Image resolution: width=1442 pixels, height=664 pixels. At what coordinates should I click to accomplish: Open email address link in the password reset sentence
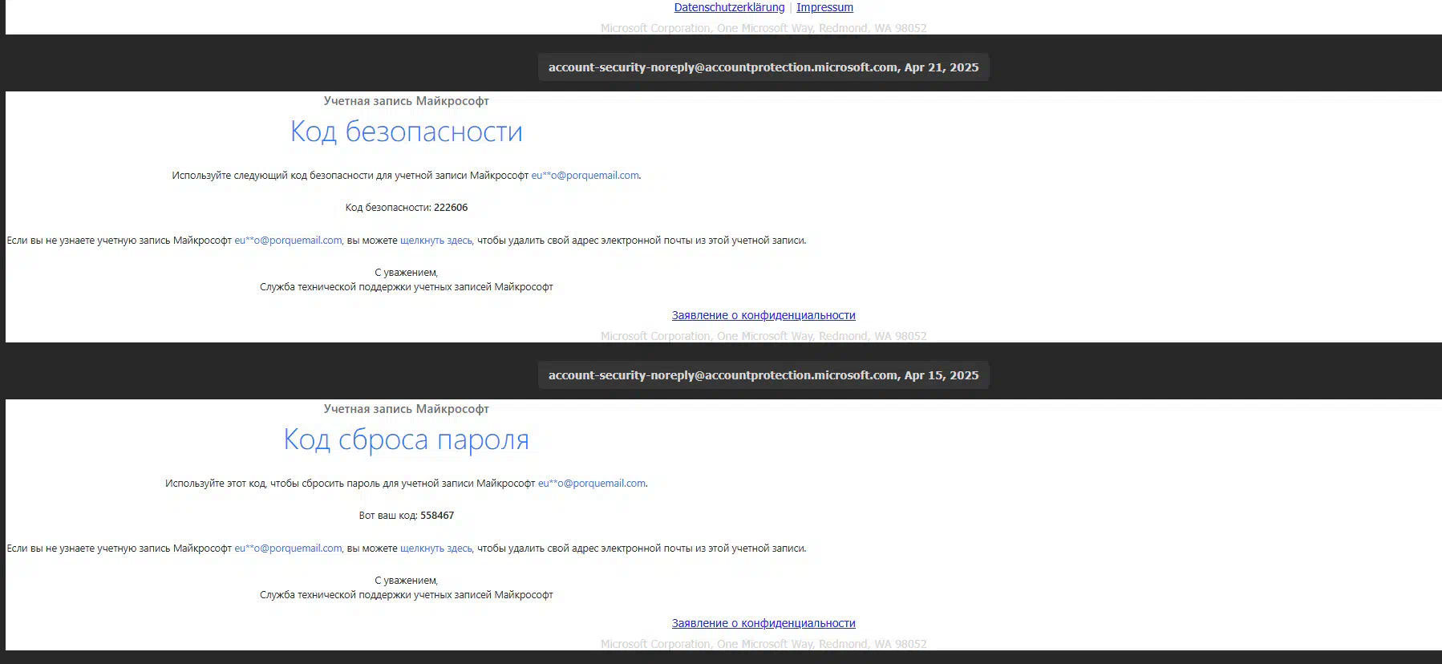(592, 484)
